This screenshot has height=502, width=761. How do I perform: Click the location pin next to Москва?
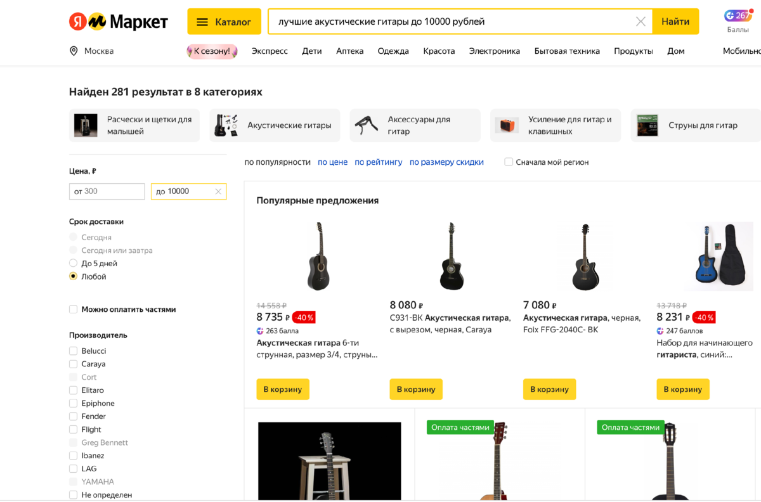[73, 51]
